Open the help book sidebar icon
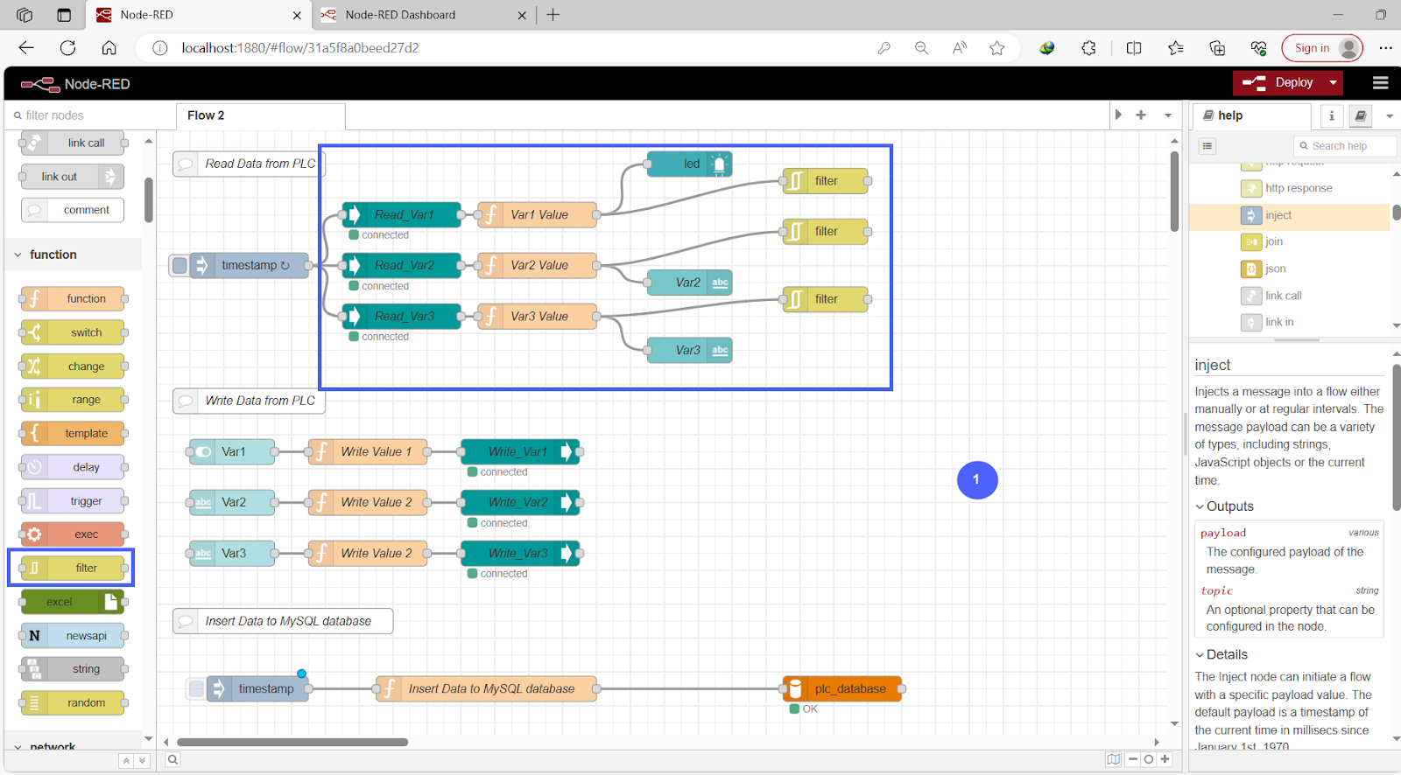 [1360, 115]
